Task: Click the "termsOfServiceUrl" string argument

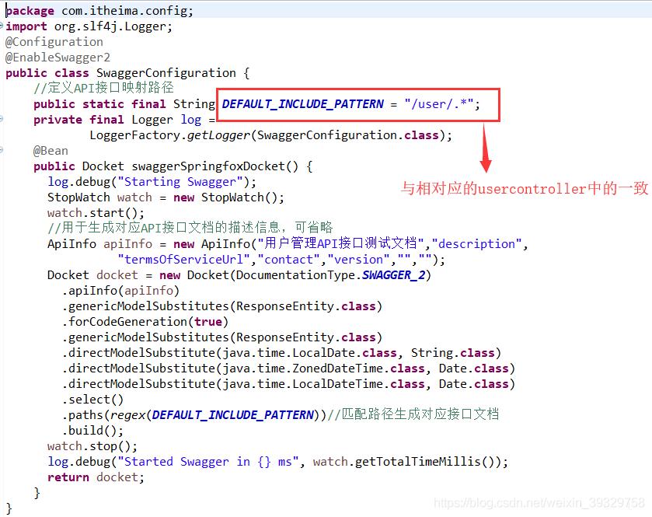Action: [x=183, y=260]
